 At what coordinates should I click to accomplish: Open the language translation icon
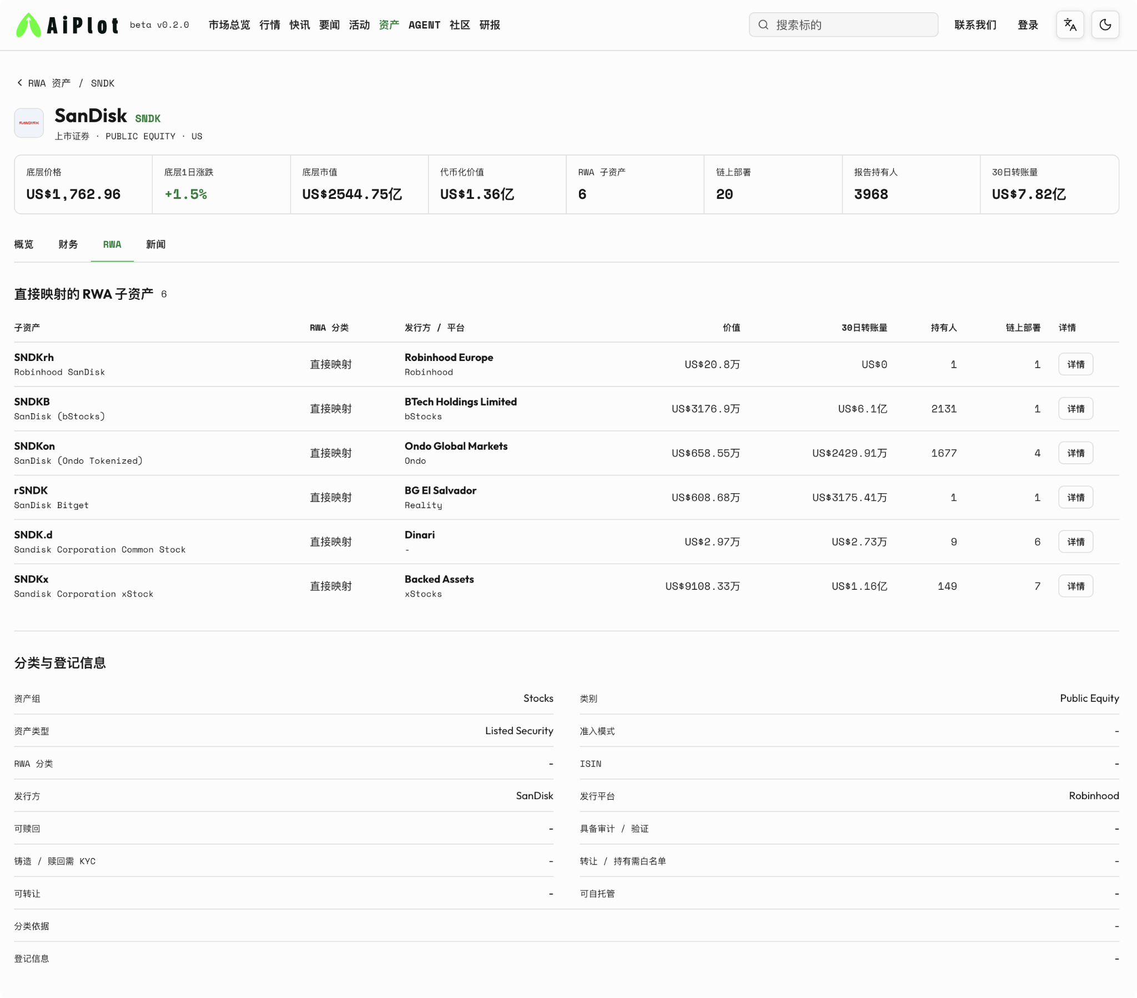click(1070, 25)
